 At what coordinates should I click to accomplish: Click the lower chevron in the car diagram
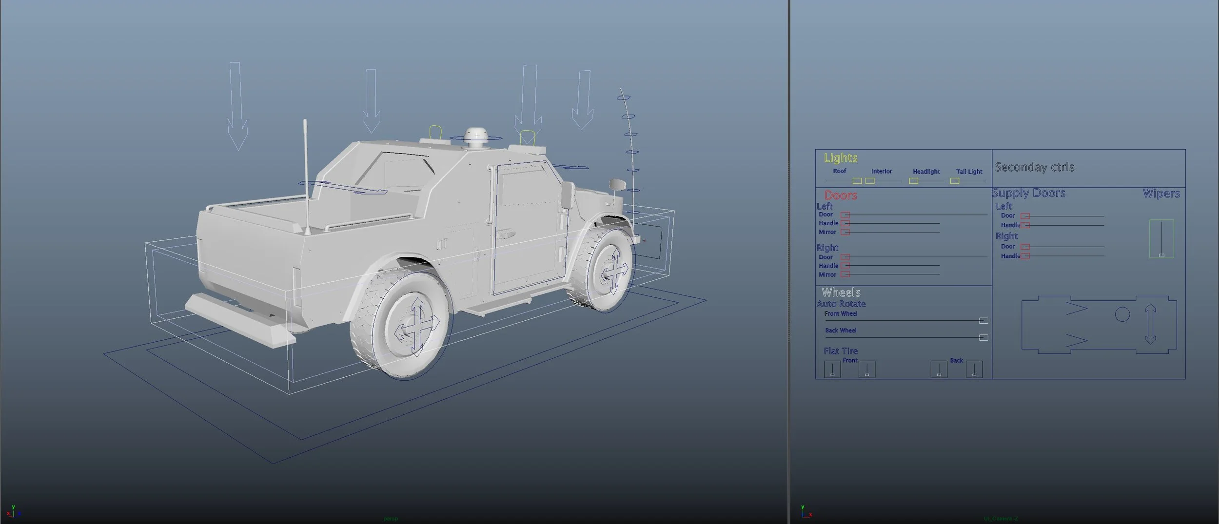click(1077, 340)
